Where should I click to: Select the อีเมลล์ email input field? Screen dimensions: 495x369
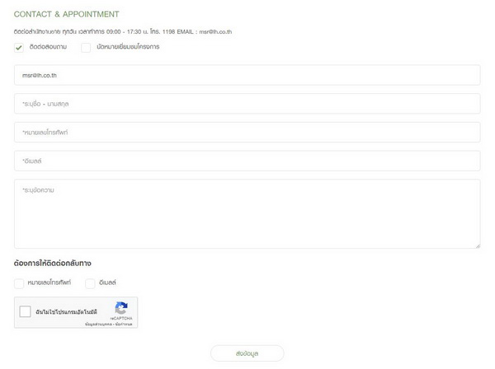(x=247, y=161)
